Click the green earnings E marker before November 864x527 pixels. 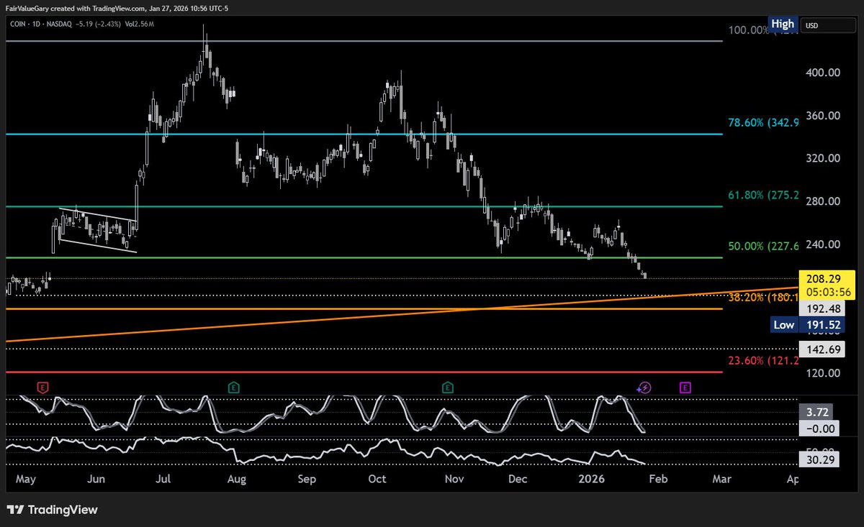point(448,388)
